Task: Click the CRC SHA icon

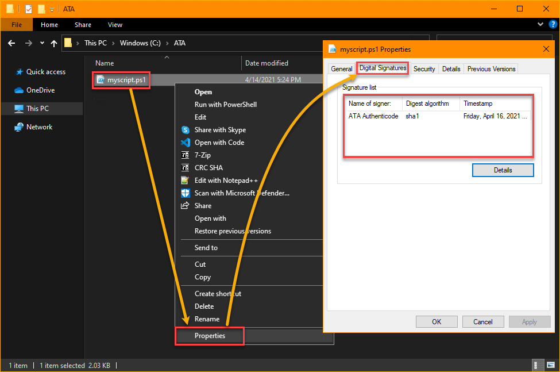Action: click(185, 167)
